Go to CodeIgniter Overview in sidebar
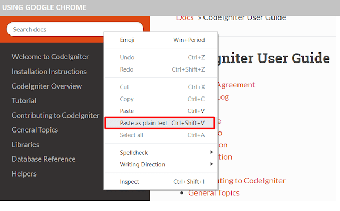 47,86
